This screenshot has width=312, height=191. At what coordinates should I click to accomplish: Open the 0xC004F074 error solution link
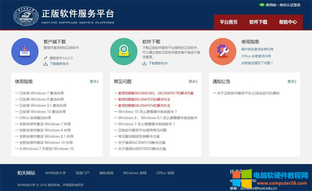click(144, 106)
